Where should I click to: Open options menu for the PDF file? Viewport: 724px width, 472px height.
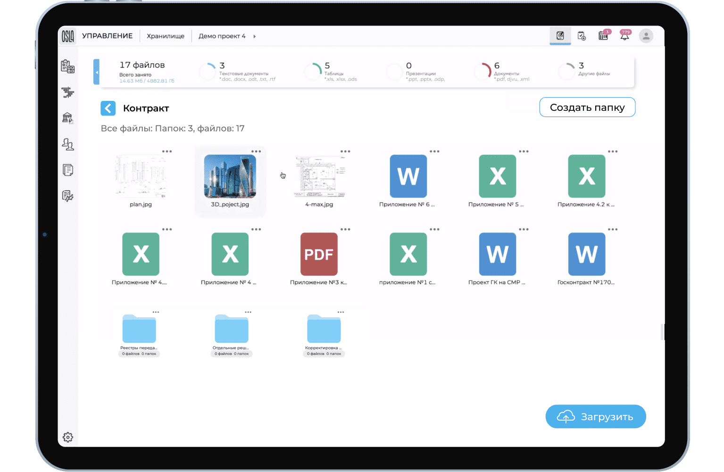point(345,230)
